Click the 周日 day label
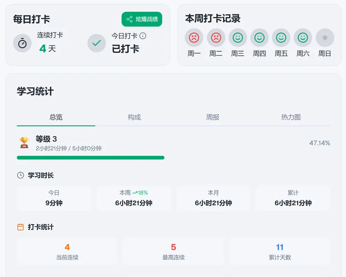This screenshot has height=277, width=346. (325, 53)
